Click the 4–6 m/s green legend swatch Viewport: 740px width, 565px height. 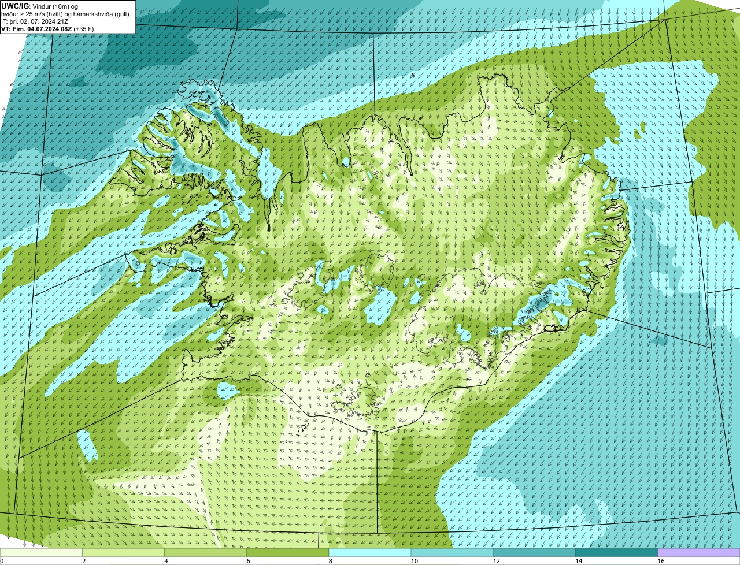[205, 552]
